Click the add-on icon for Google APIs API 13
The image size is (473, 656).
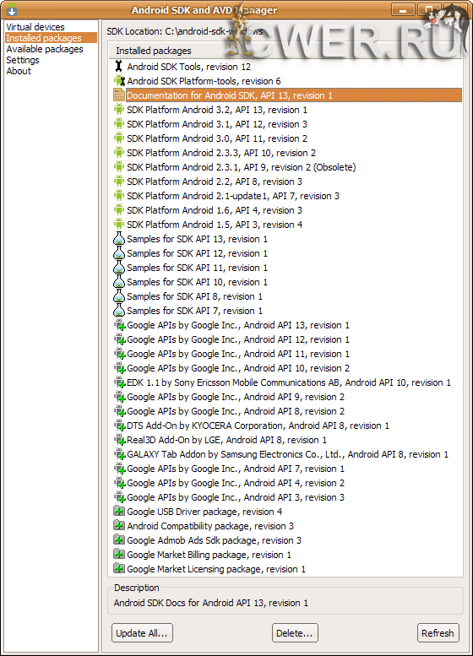point(120,325)
